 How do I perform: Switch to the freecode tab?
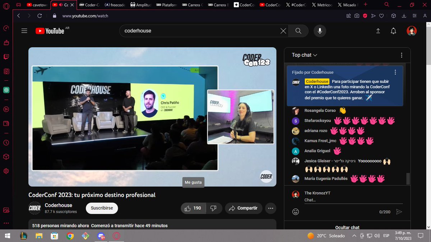(x=115, y=5)
